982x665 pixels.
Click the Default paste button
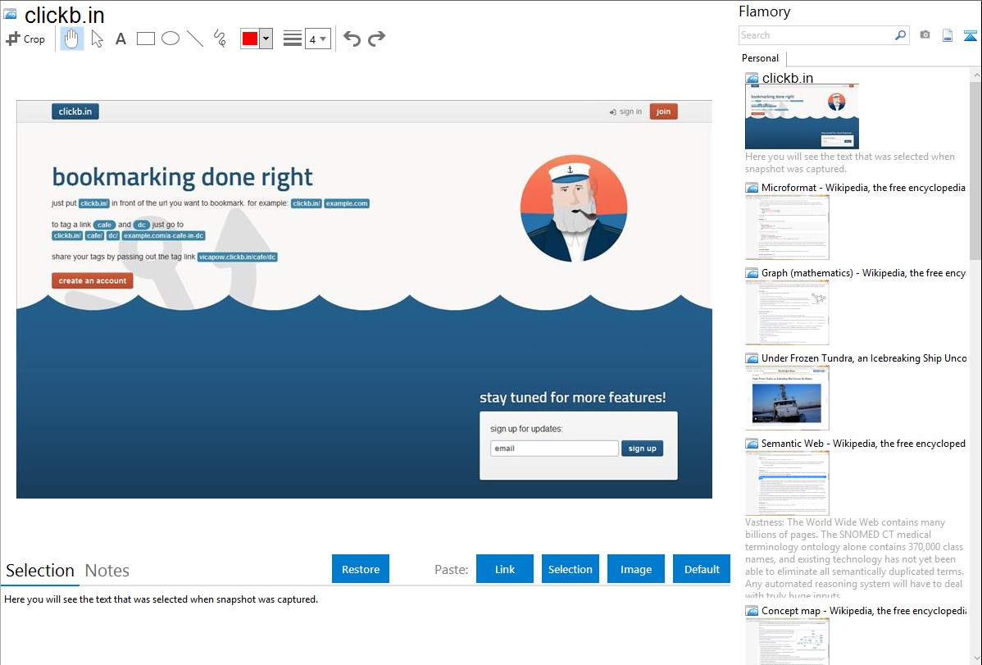pos(702,569)
